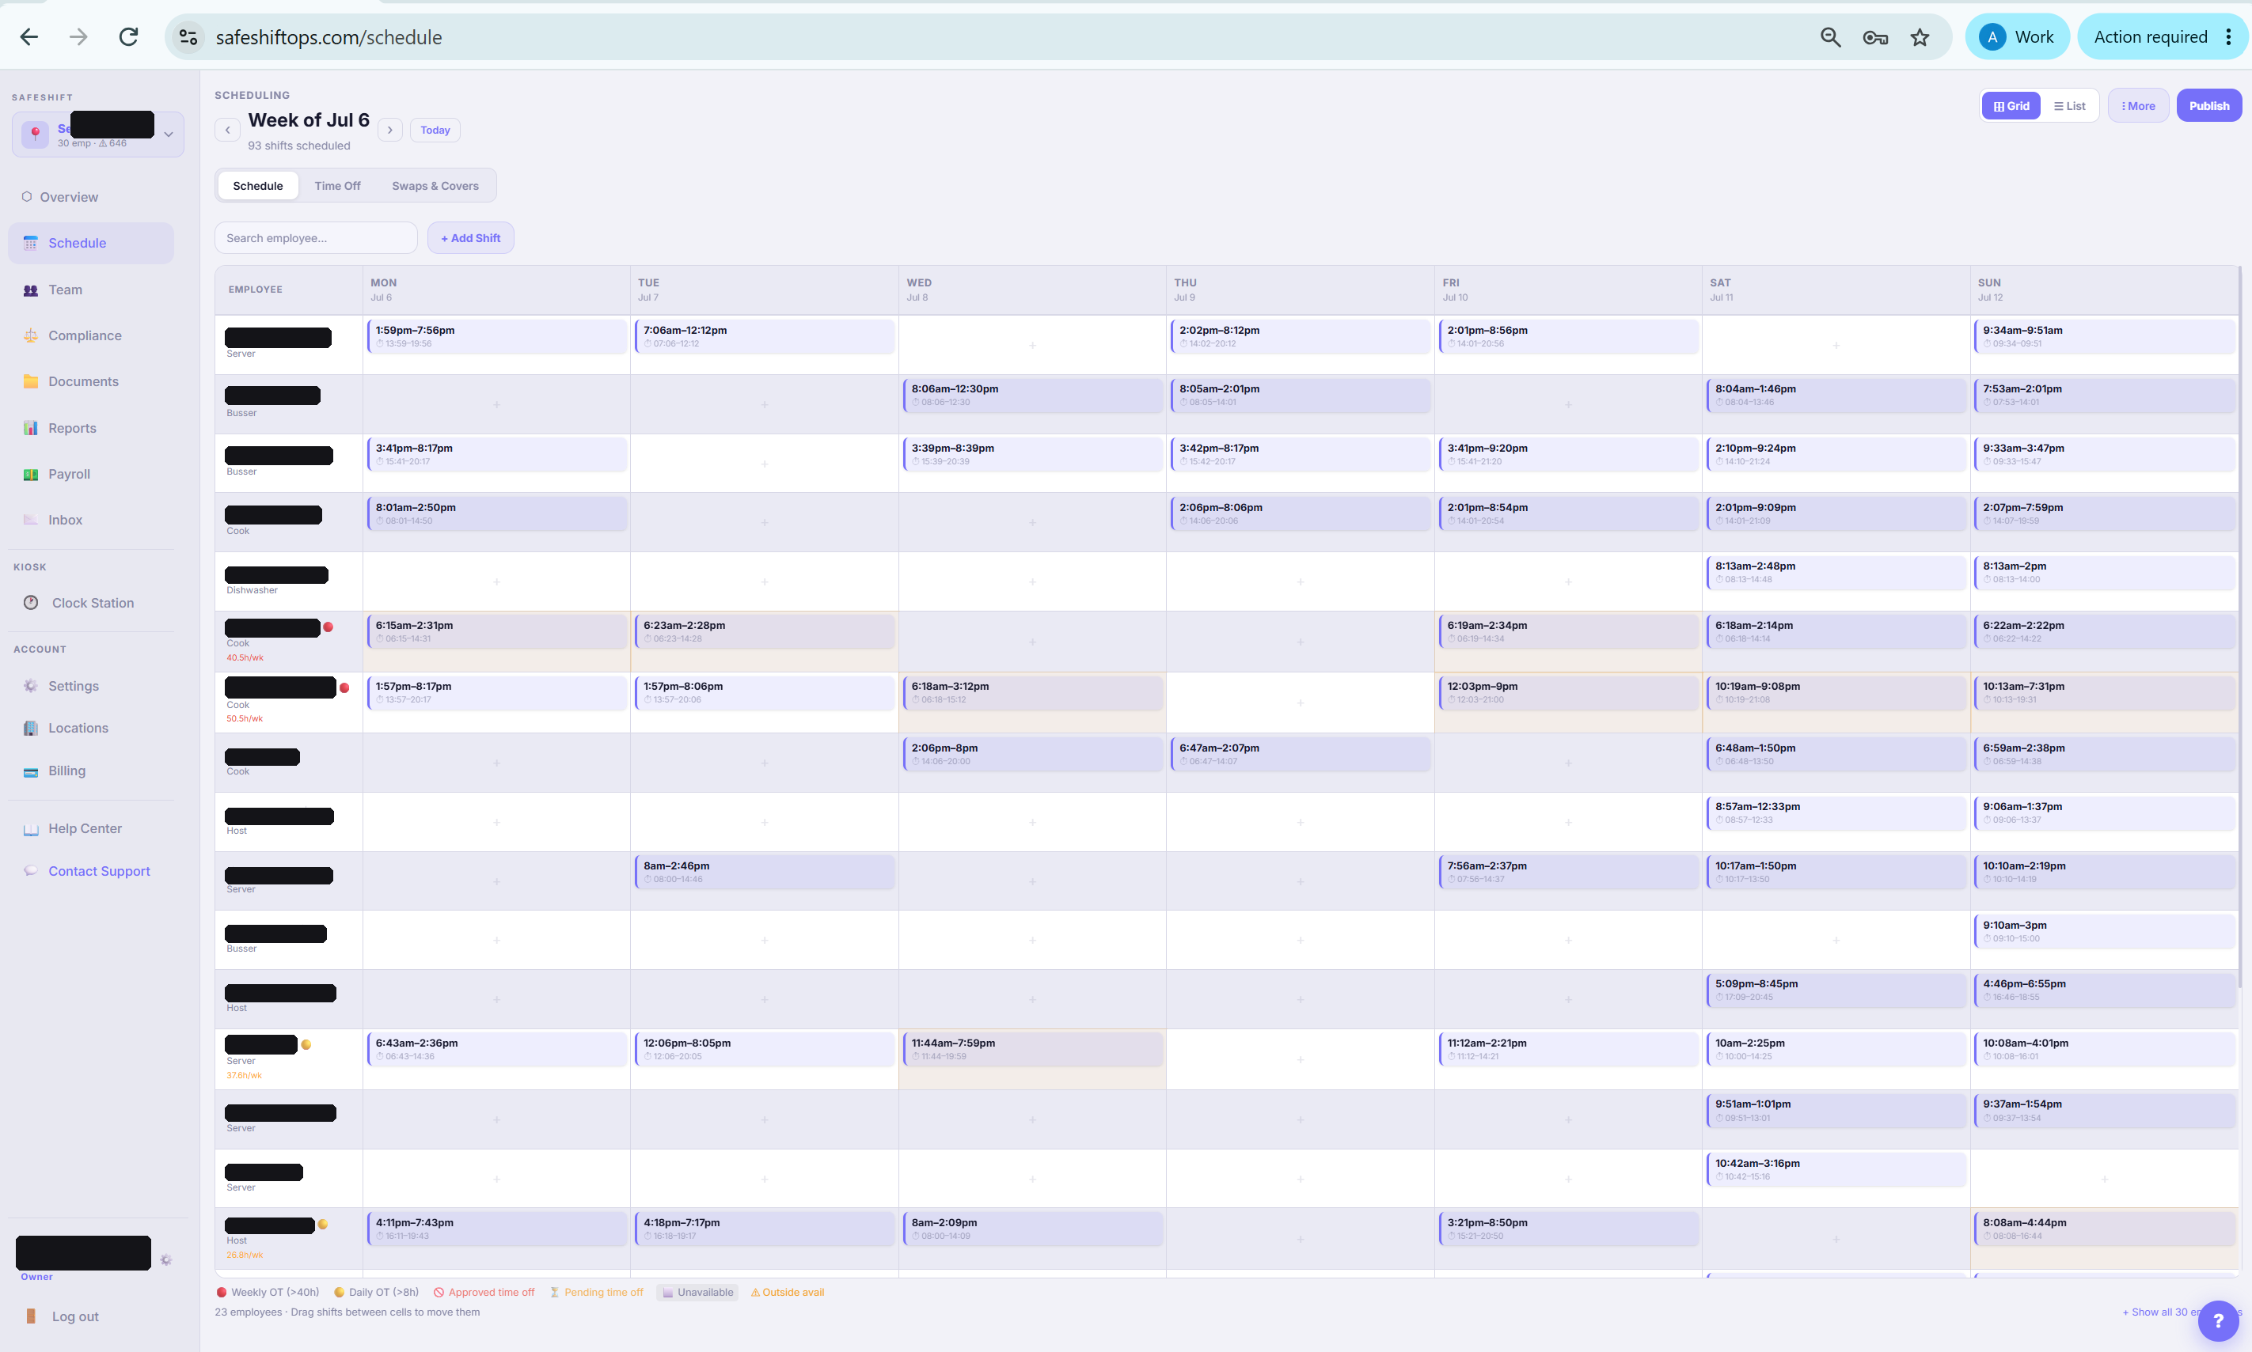Click the Publish button
Image resolution: width=2252 pixels, height=1352 pixels.
(2208, 106)
